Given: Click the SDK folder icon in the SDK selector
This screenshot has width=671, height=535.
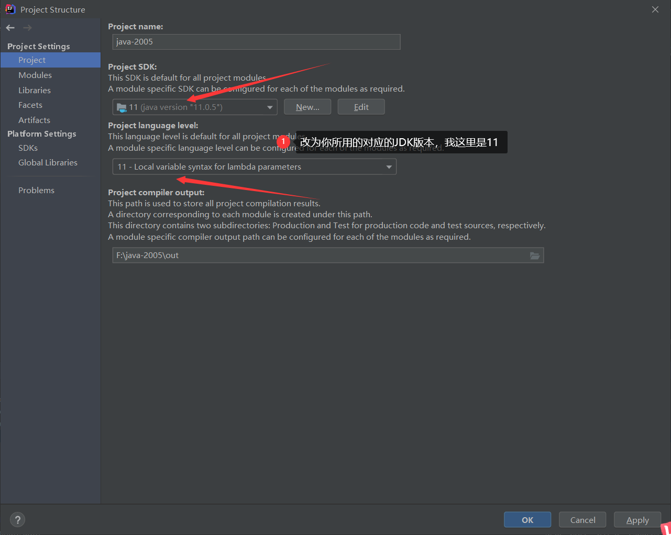Looking at the screenshot, I should (121, 106).
